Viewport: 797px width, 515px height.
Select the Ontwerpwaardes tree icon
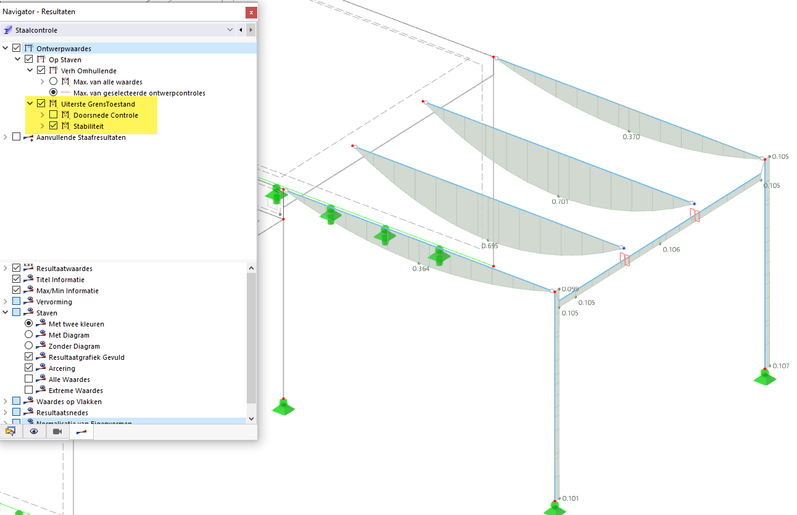29,48
